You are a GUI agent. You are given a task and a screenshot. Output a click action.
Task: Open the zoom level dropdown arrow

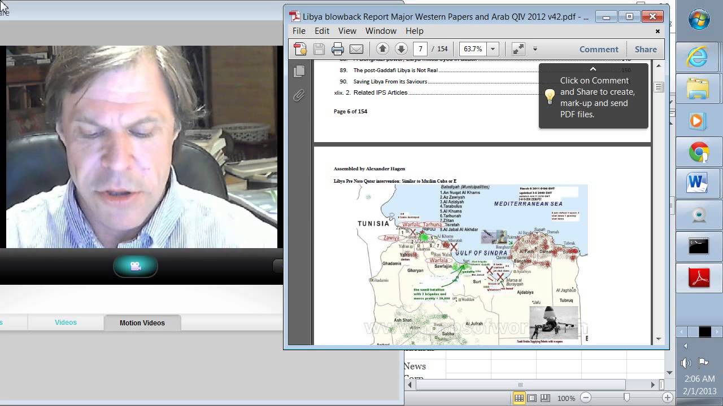[x=493, y=49]
